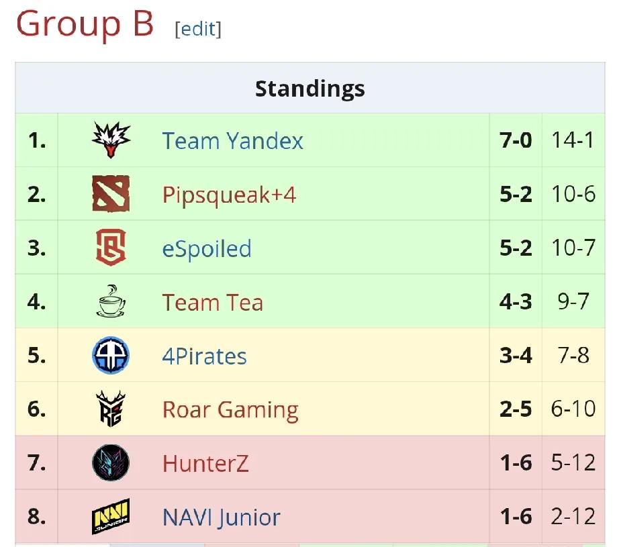Follow the eSpoiled team link
The height and width of the screenshot is (547, 619).
[207, 248]
